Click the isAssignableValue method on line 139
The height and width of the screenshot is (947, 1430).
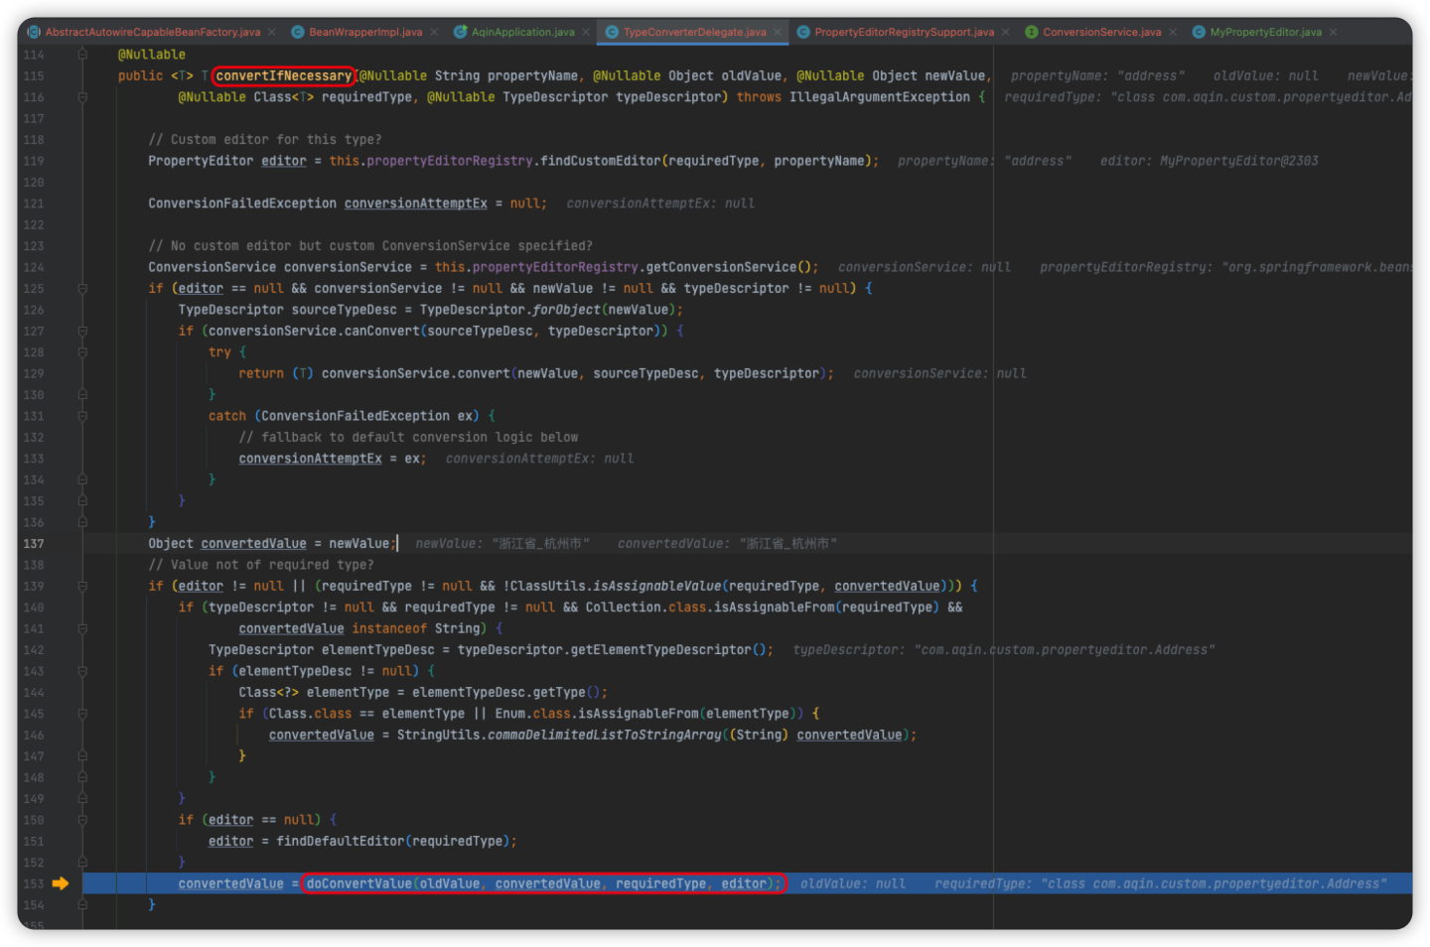coord(656,586)
